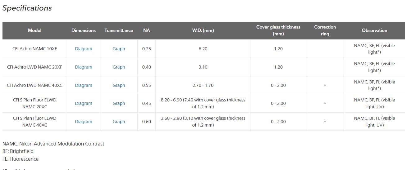407x170 pixels.
Task: Click the Specifications heading
Action: 27,8
